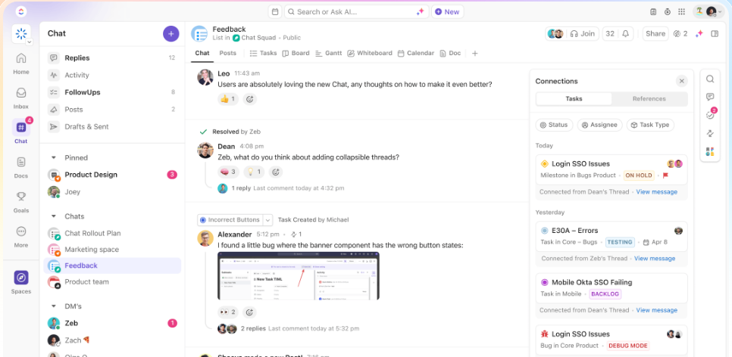Add emoji reaction under Leo's message

[250, 99]
